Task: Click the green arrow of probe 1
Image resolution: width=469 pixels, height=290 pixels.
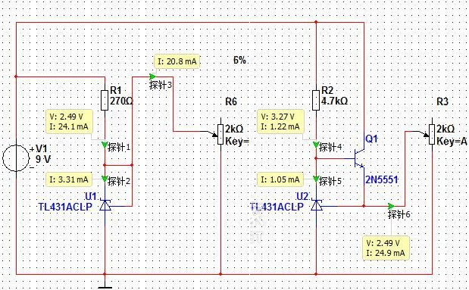Action: [x=105, y=145]
